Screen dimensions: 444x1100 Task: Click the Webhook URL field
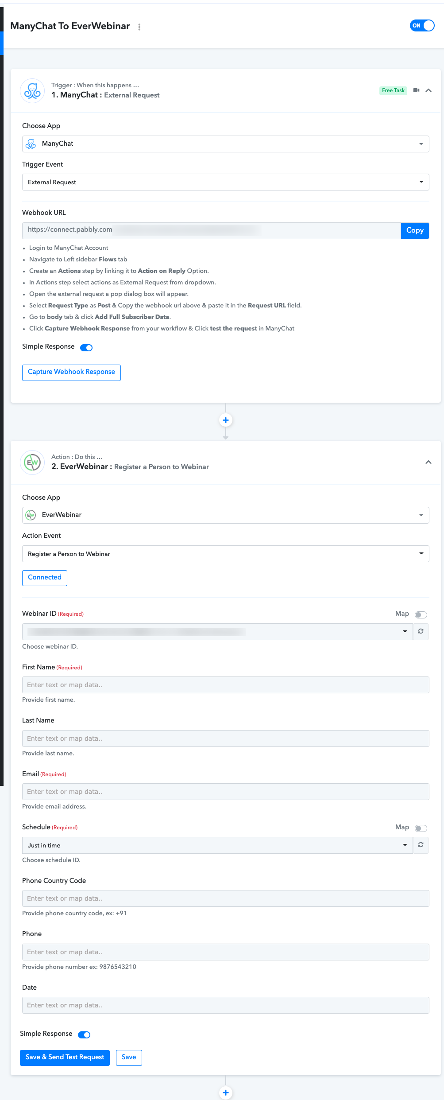(212, 230)
